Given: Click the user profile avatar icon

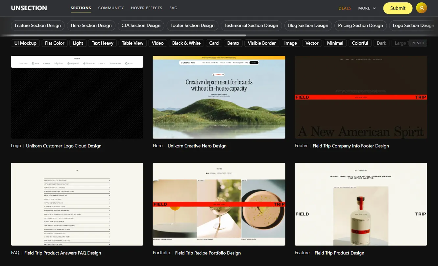Looking at the screenshot, I should pyautogui.click(x=421, y=8).
